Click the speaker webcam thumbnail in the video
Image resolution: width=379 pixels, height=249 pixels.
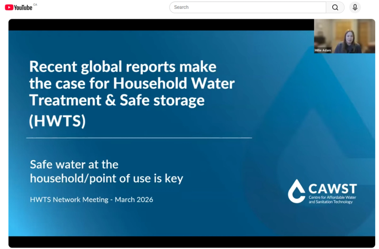click(x=344, y=36)
